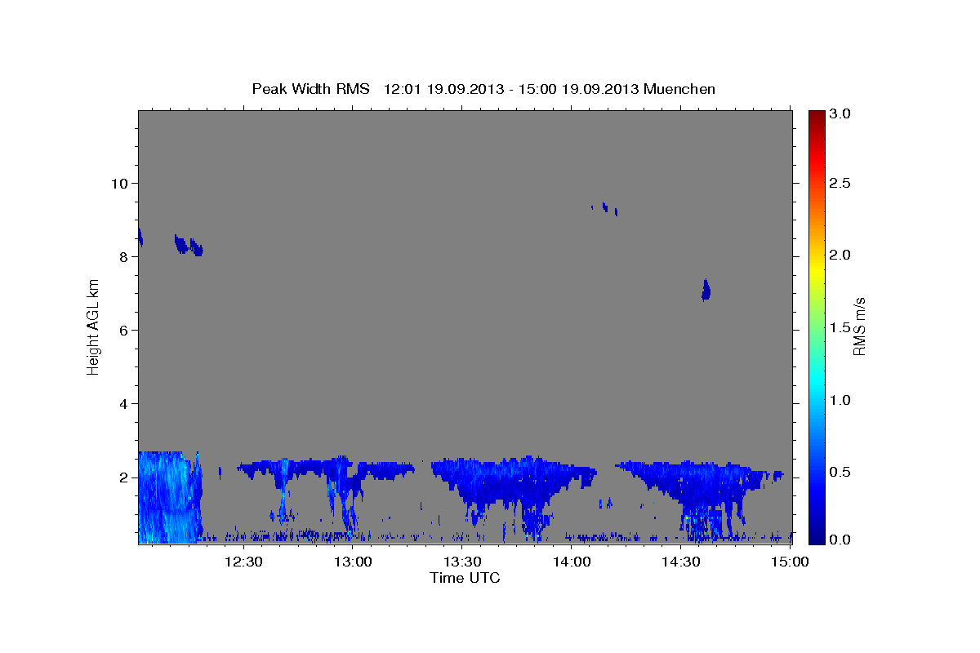Click the colorbar value 3.0
The height and width of the screenshot is (653, 980).
click(x=841, y=113)
